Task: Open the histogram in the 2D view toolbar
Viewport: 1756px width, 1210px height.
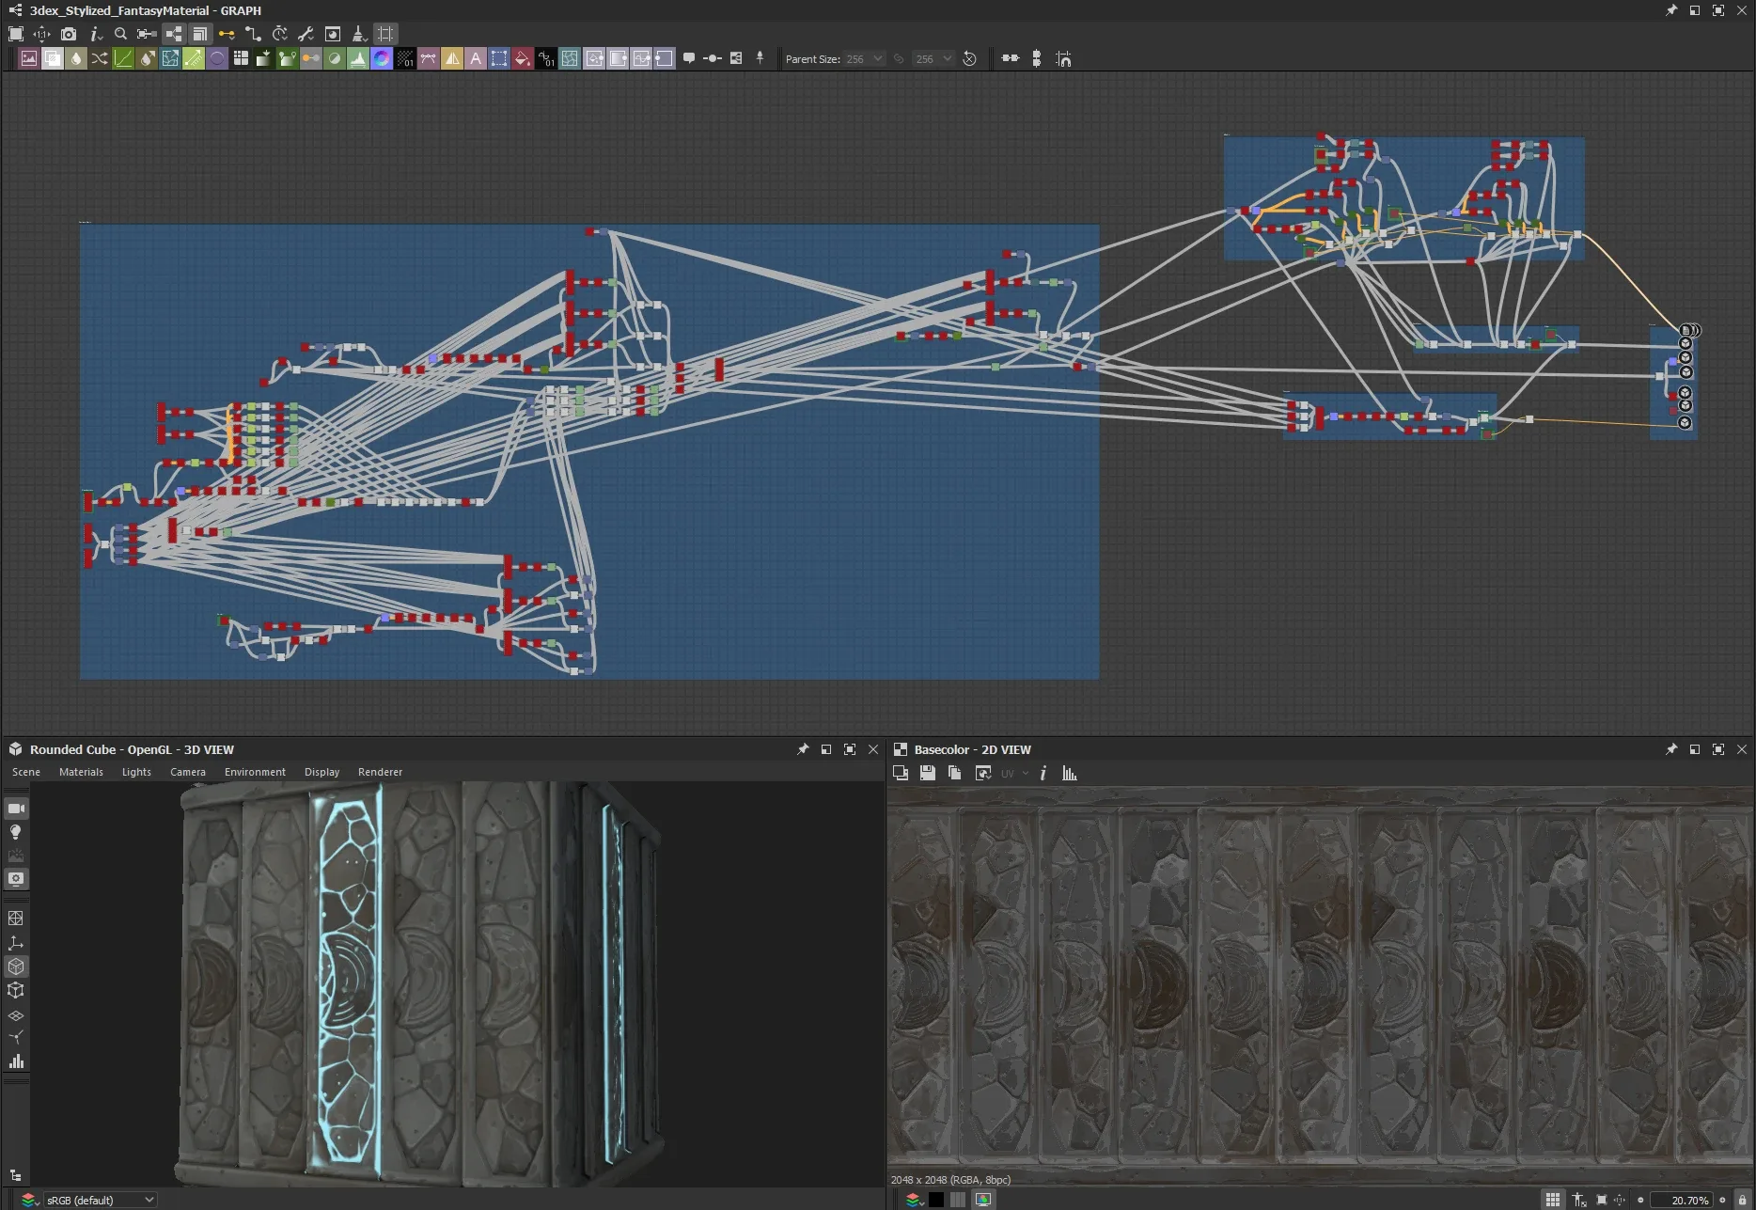Action: [x=1070, y=773]
